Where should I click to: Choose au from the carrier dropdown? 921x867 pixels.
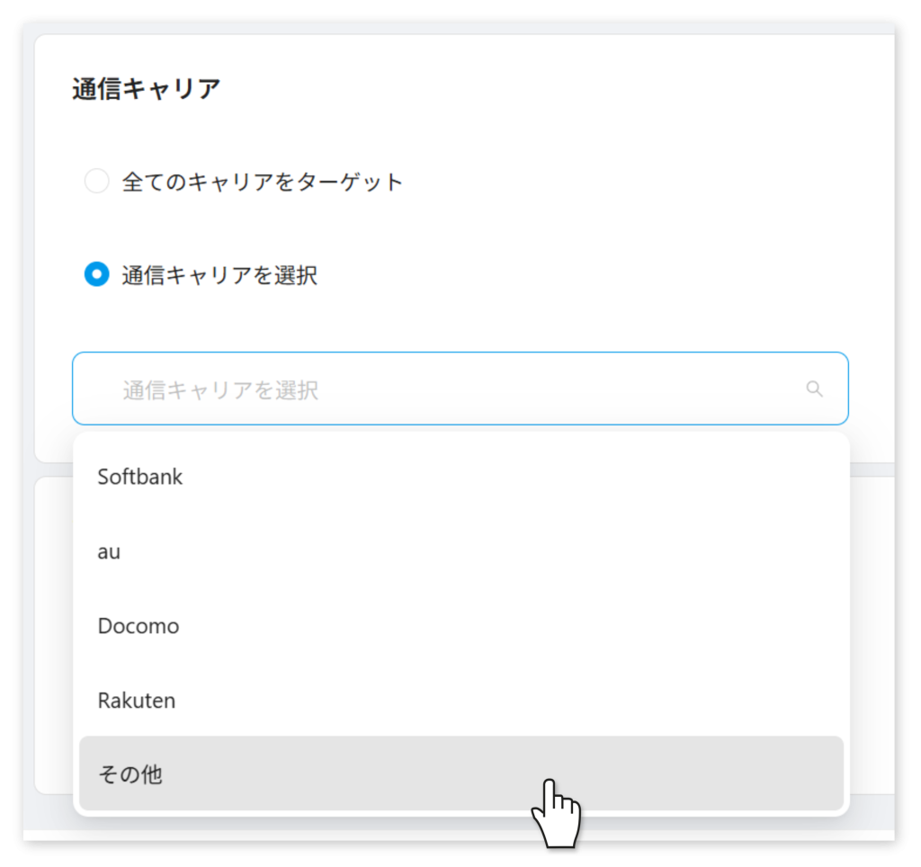coord(109,551)
